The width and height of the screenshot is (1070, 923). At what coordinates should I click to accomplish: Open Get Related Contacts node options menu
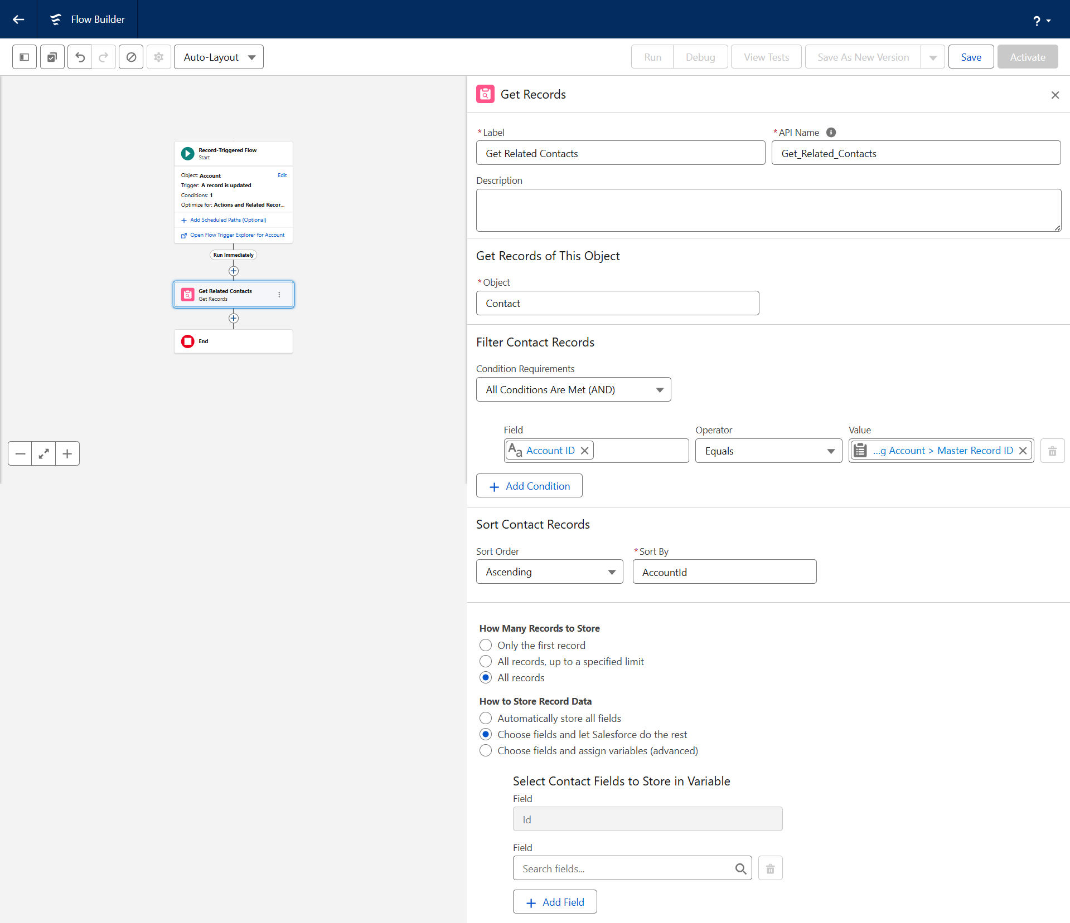pos(279,294)
